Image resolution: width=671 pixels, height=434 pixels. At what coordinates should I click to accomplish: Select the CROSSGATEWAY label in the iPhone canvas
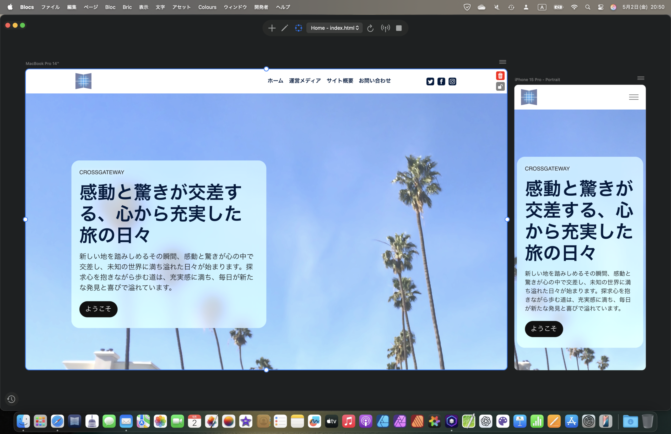pyautogui.click(x=547, y=169)
